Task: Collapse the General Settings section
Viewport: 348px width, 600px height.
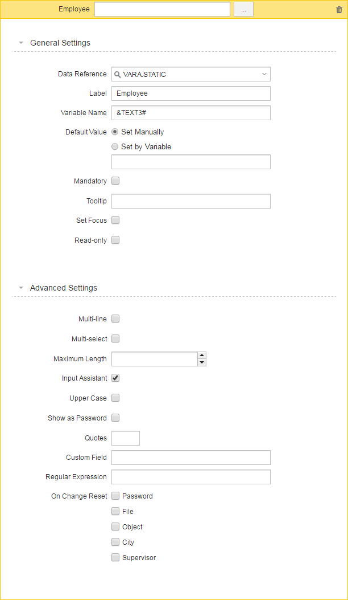Action: coord(21,43)
